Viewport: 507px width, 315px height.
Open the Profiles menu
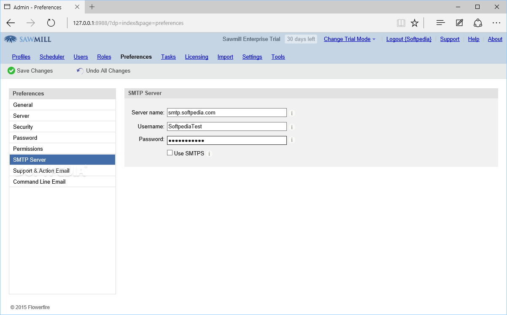tap(21, 57)
